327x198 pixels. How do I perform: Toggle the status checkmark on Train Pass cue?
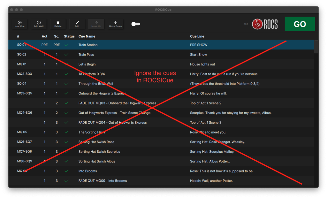click(66, 54)
